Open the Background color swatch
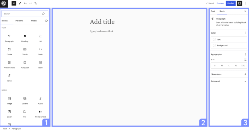The image size is (249, 130). (x=229, y=46)
